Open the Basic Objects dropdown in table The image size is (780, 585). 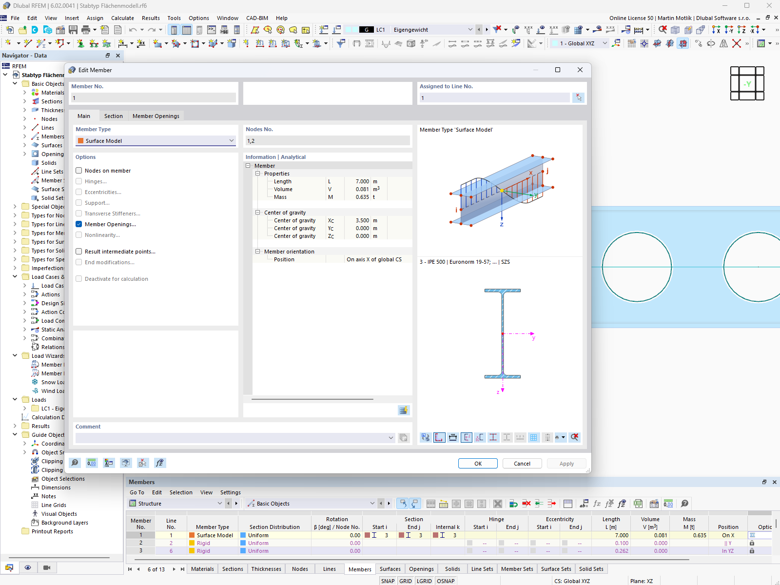coord(372,504)
